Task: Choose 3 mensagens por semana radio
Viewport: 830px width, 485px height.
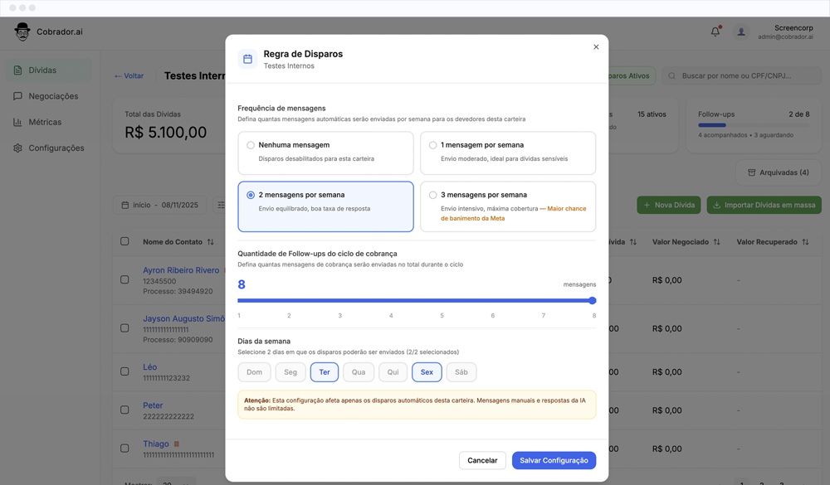Action: click(x=432, y=195)
